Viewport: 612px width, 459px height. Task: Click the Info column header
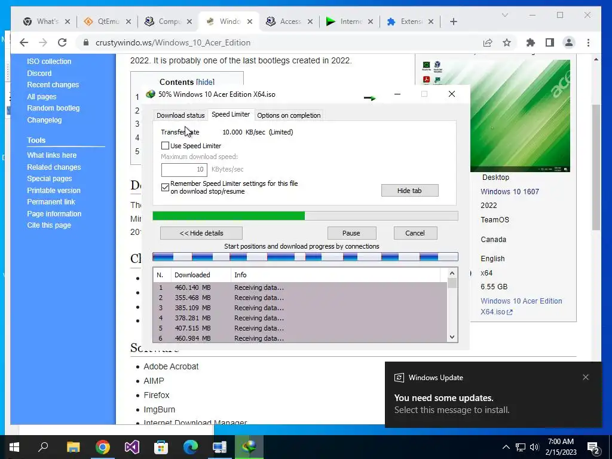(336, 275)
